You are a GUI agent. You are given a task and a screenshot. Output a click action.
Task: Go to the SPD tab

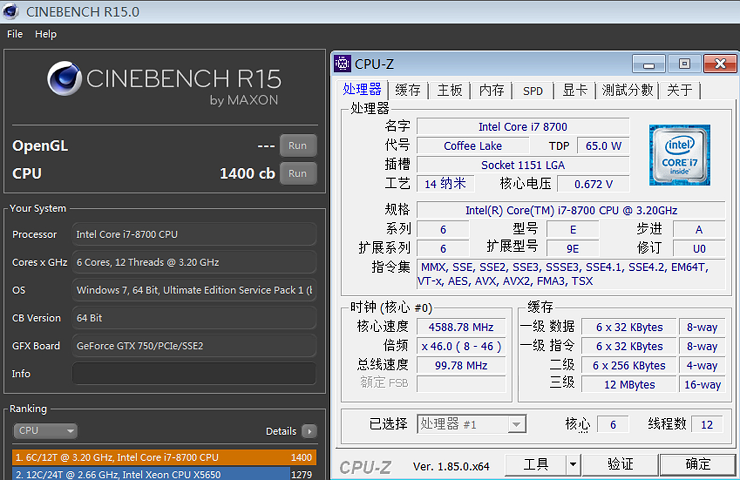click(533, 90)
